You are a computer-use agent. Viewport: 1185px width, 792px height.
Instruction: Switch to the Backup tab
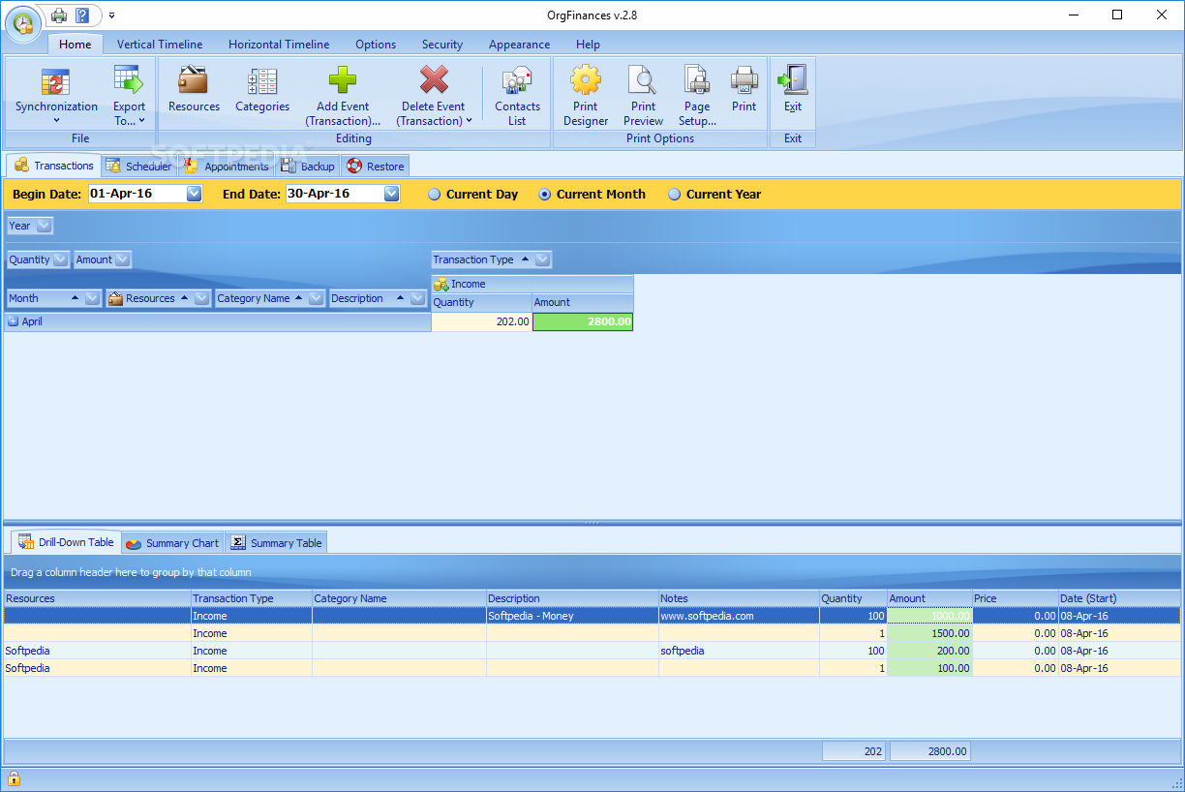307,167
